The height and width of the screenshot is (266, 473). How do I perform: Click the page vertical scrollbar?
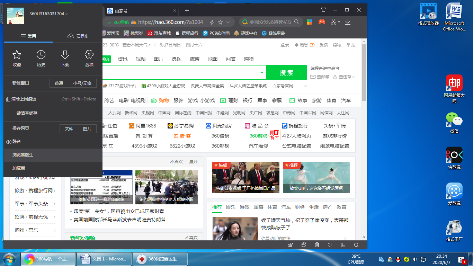pos(364,73)
